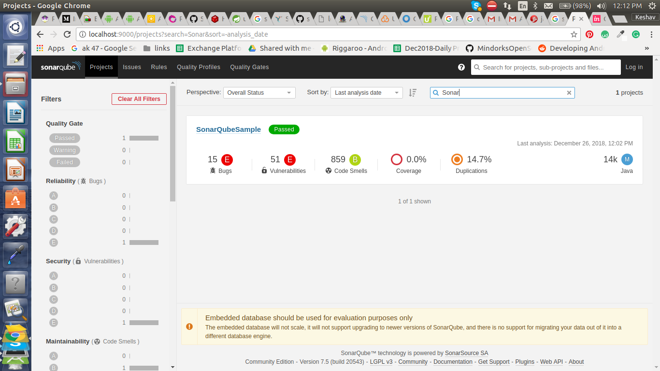The width and height of the screenshot is (660, 371).
Task: Open System Settings gear and wrench icon
Action: click(15, 226)
